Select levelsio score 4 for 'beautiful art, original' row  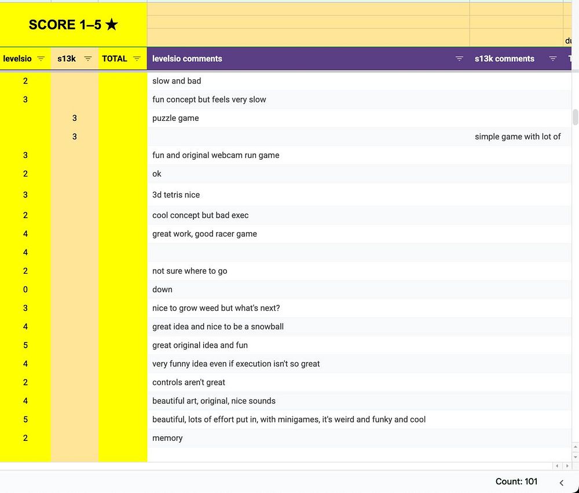click(25, 401)
